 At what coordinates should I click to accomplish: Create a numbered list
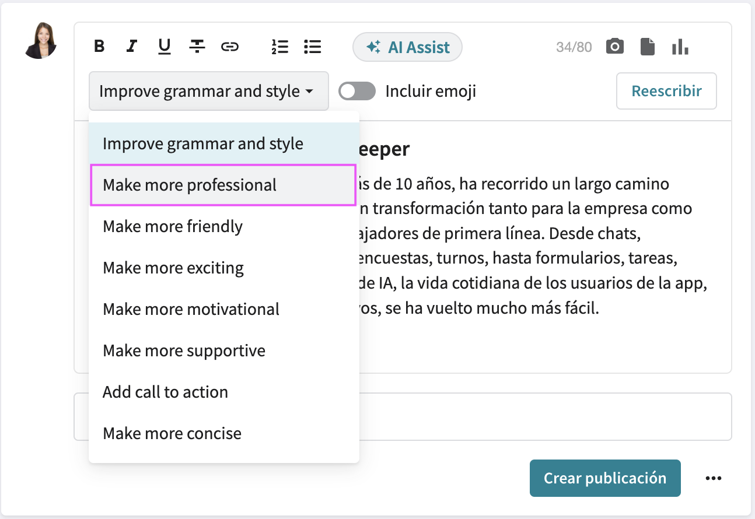tap(280, 47)
